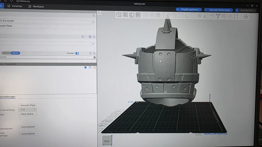The image size is (262, 147).
Task: Click the Hinten face of view cube
Action: (107, 141)
